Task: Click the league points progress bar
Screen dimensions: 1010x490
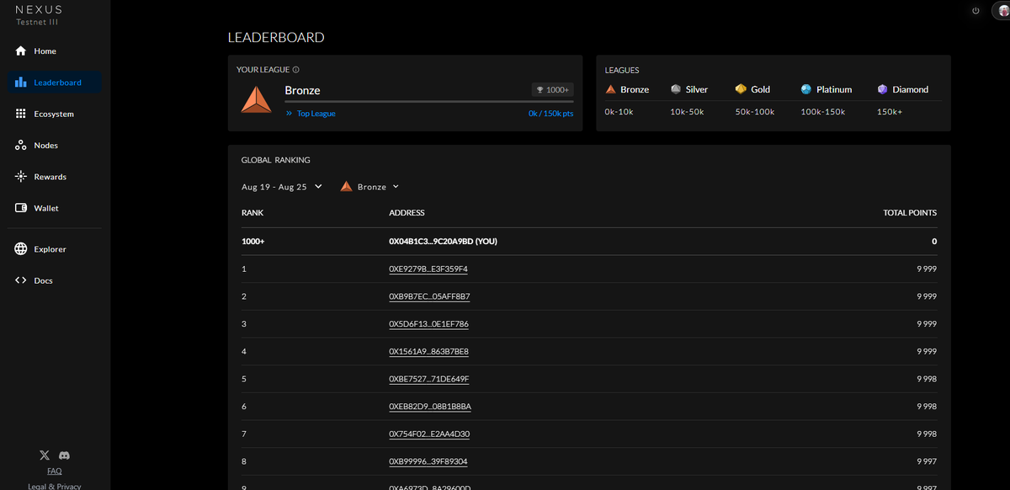Action: pos(429,102)
